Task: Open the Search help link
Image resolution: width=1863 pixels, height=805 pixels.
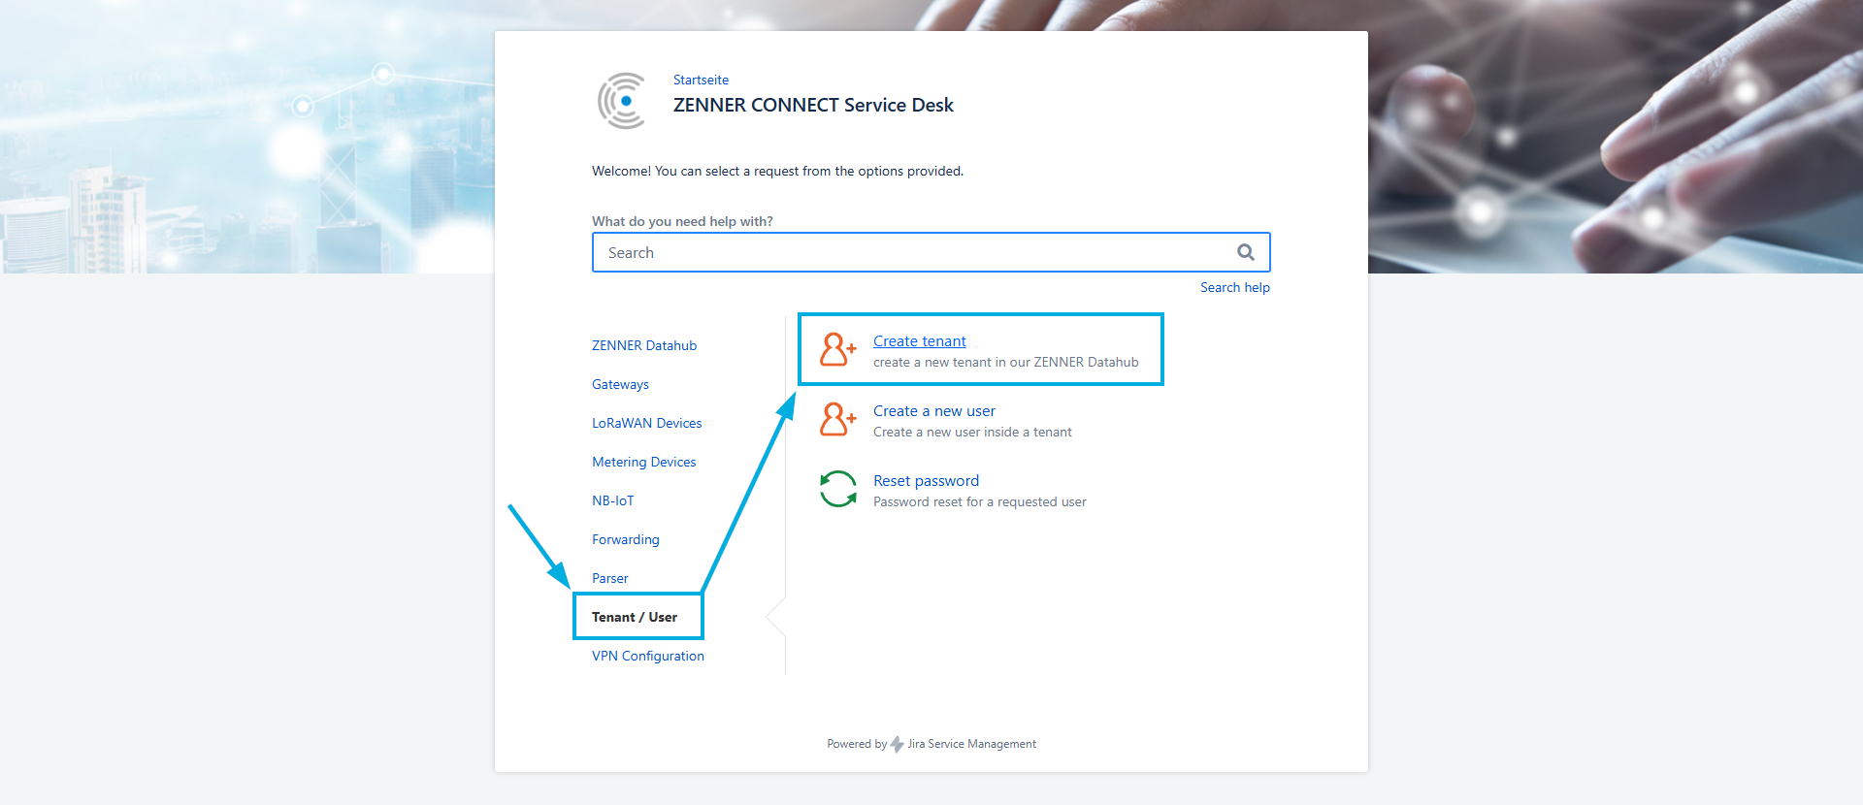Action: [1234, 287]
